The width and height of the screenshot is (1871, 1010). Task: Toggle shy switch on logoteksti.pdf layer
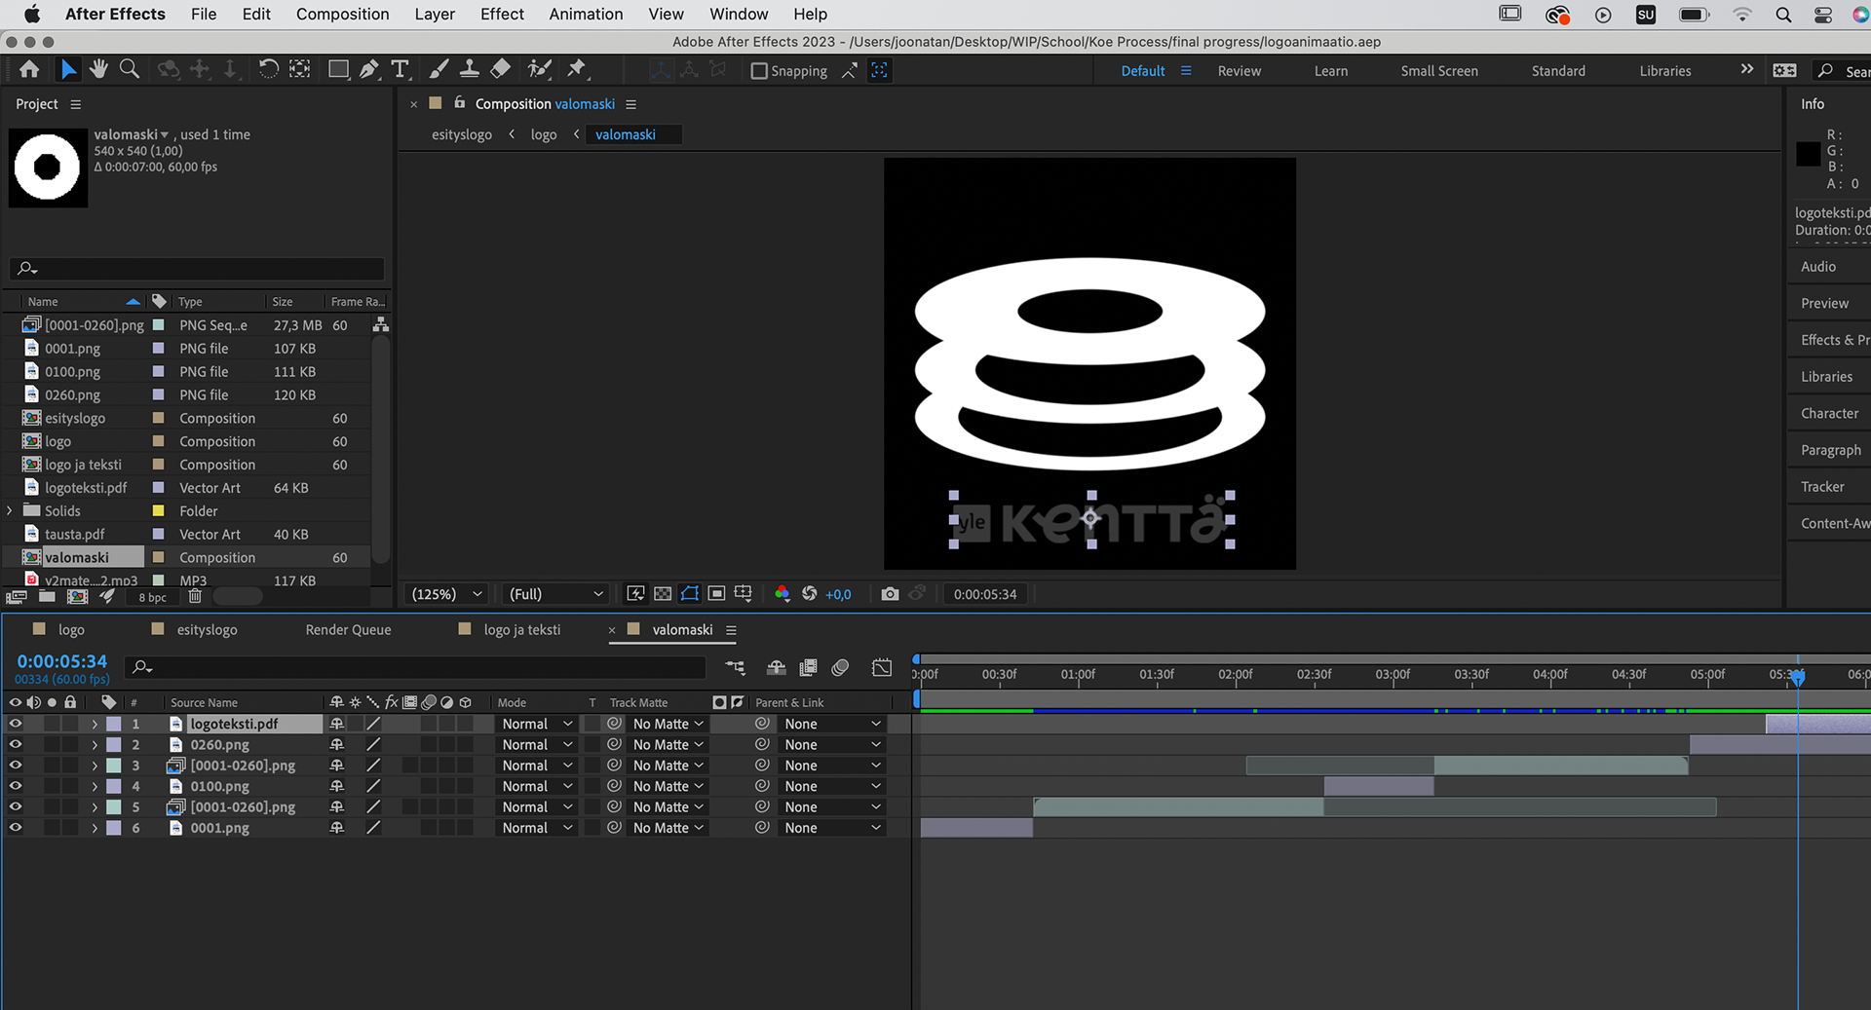tap(337, 724)
